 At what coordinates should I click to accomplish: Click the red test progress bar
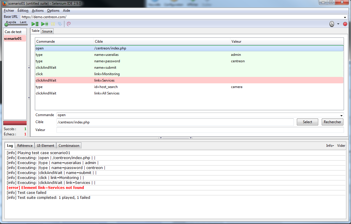15,123
